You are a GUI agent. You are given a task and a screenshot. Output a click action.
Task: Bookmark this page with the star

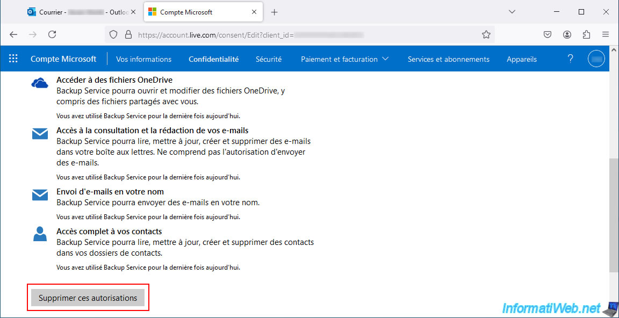[486, 35]
